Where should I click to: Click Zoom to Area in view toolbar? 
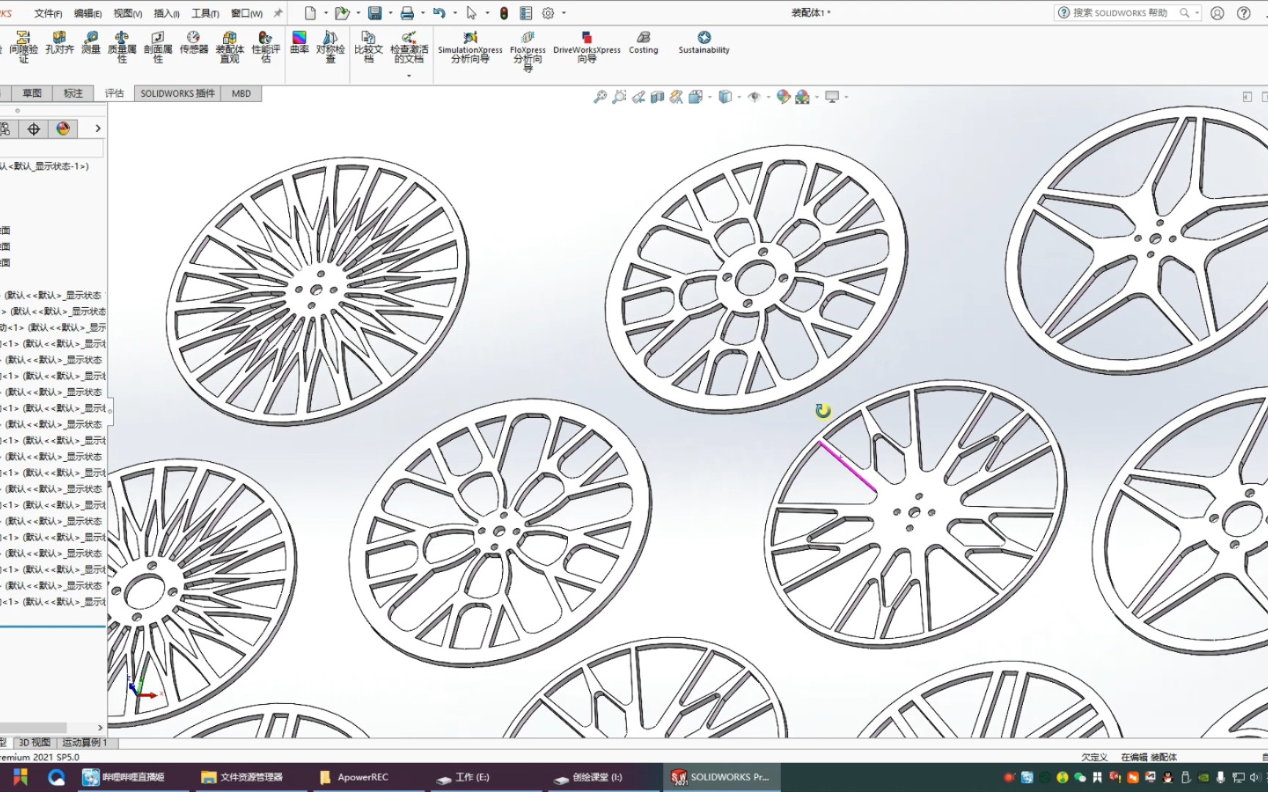(x=619, y=97)
